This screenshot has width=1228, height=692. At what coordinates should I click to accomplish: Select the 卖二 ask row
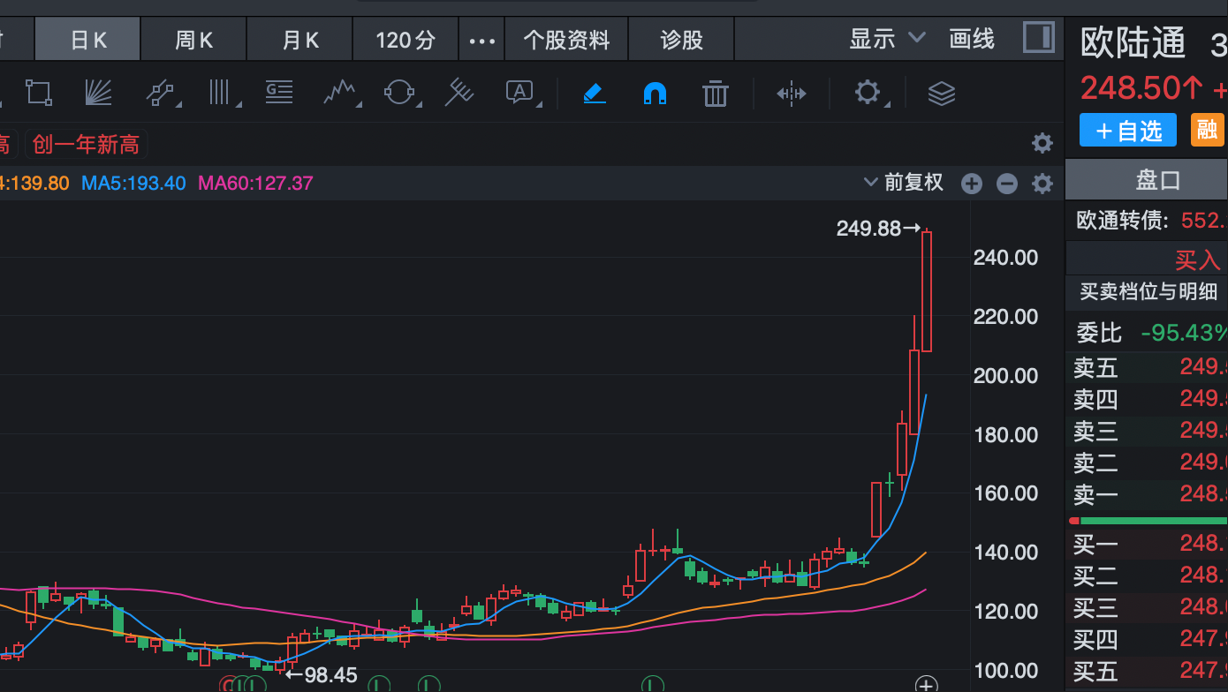click(x=1148, y=463)
